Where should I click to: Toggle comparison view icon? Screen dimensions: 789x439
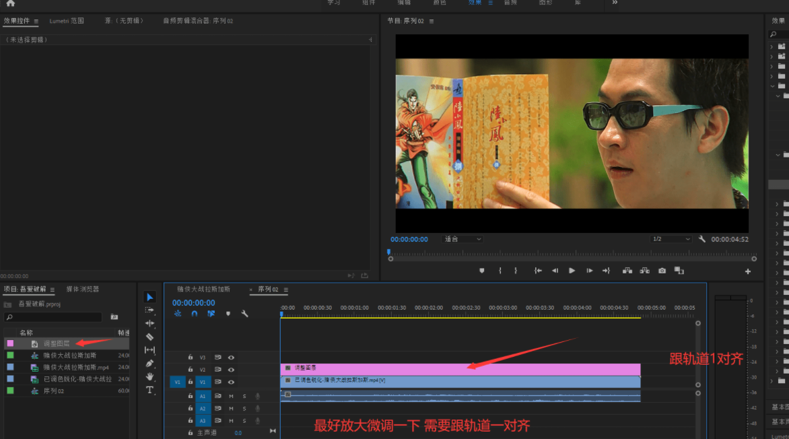pyautogui.click(x=679, y=271)
